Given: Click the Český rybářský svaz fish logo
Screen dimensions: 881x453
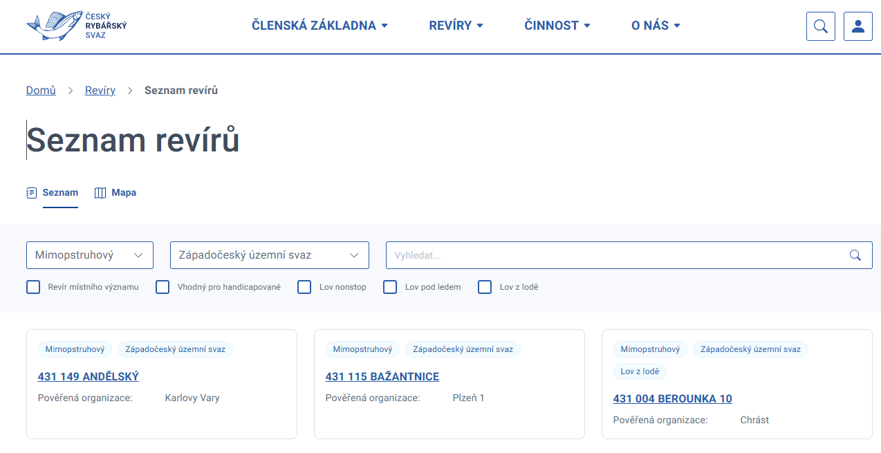Looking at the screenshot, I should tap(76, 26).
